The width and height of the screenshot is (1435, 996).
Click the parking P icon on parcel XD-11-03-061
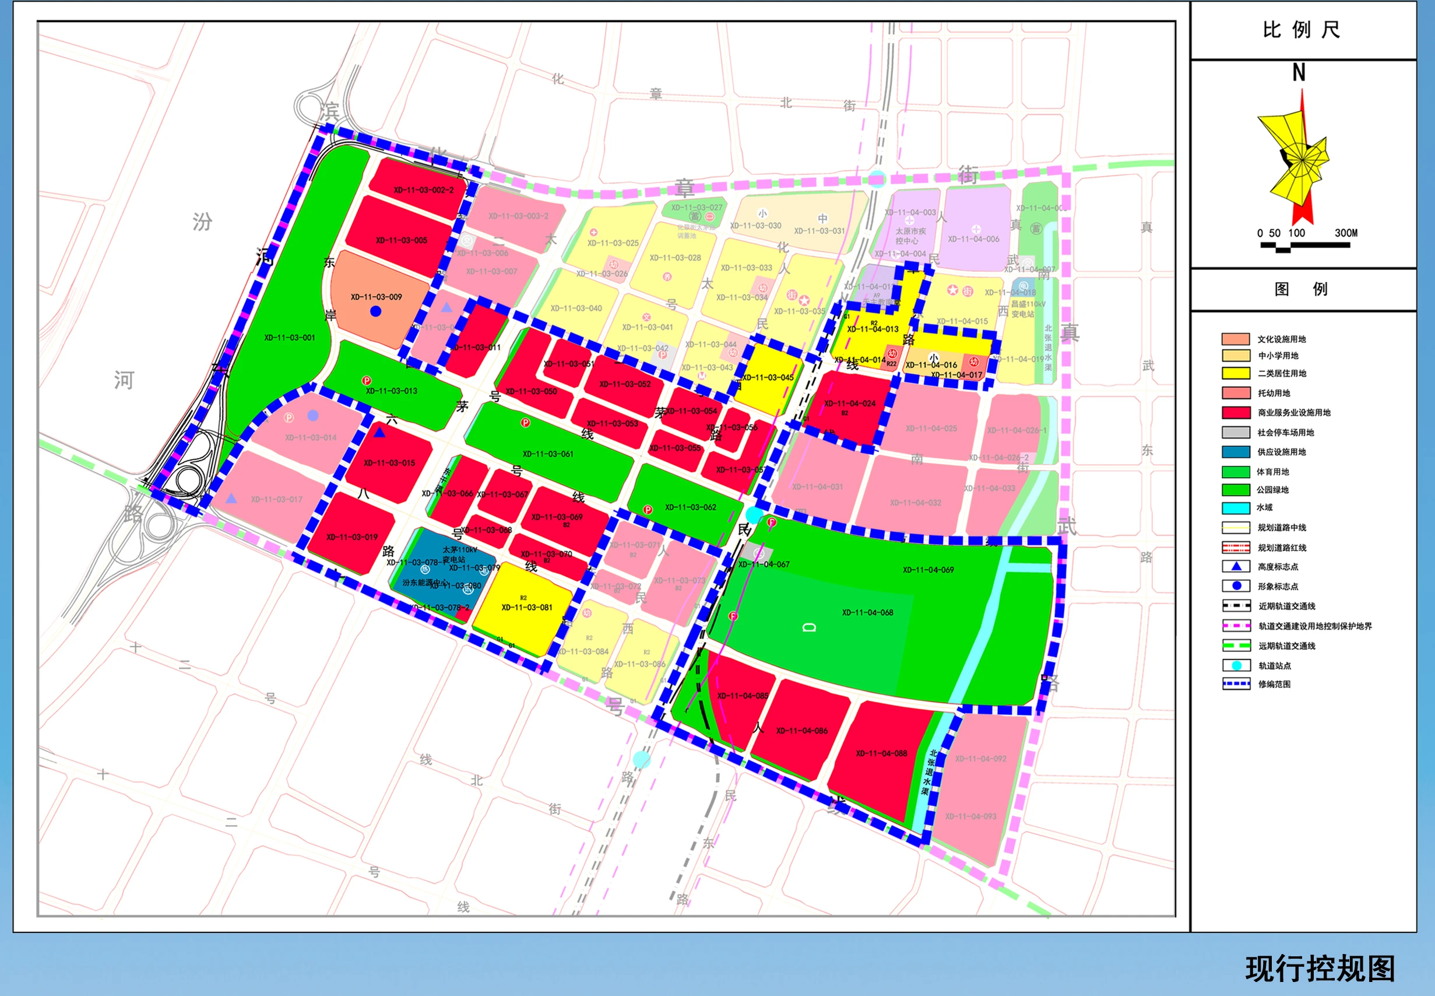click(x=526, y=423)
